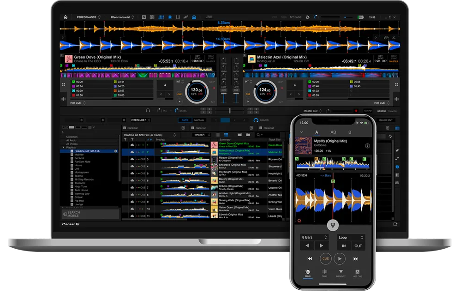
Task: Open the settings gear icon
Action: [307, 18]
